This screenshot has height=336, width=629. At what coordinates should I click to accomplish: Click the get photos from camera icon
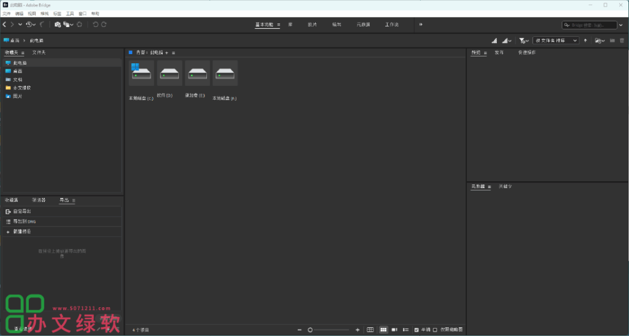click(57, 25)
